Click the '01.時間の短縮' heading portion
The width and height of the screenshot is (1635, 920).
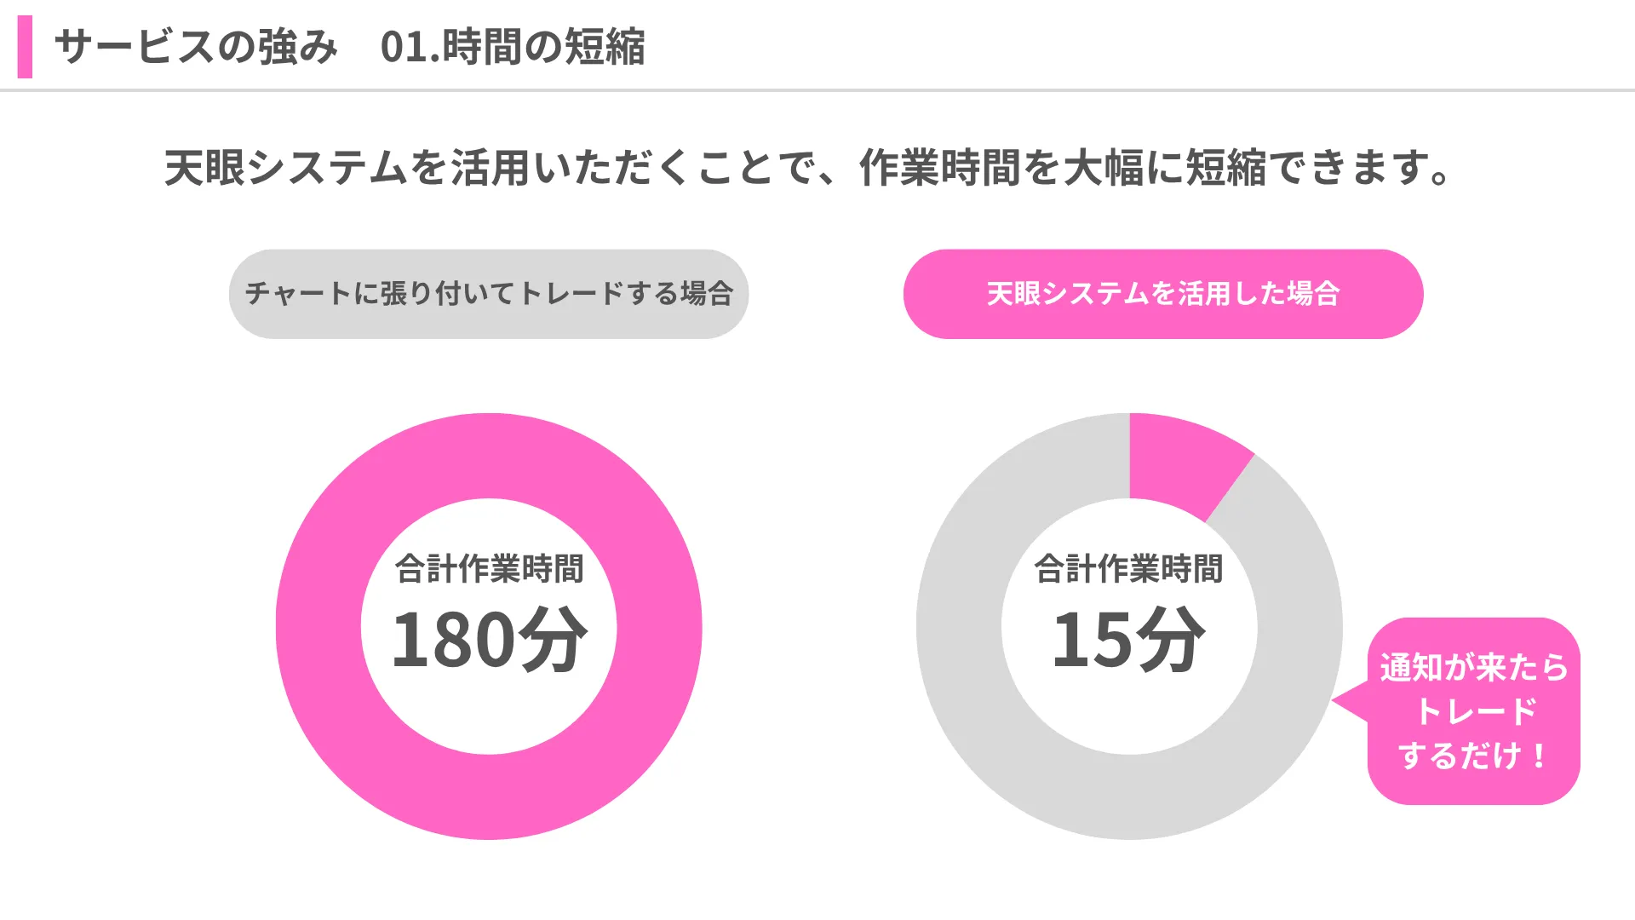tap(513, 47)
